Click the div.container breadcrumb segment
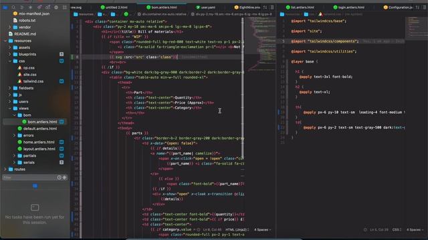 pyautogui.click(x=162, y=14)
